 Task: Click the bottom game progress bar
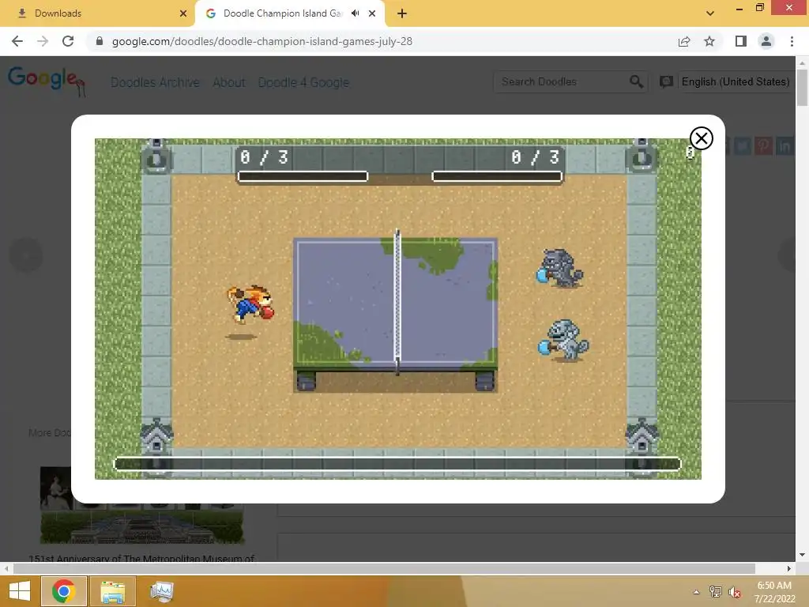coord(397,463)
